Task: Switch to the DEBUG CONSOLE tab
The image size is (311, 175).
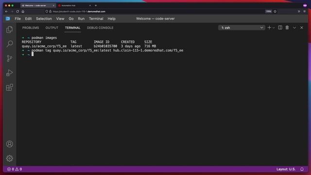Action: 100,28
